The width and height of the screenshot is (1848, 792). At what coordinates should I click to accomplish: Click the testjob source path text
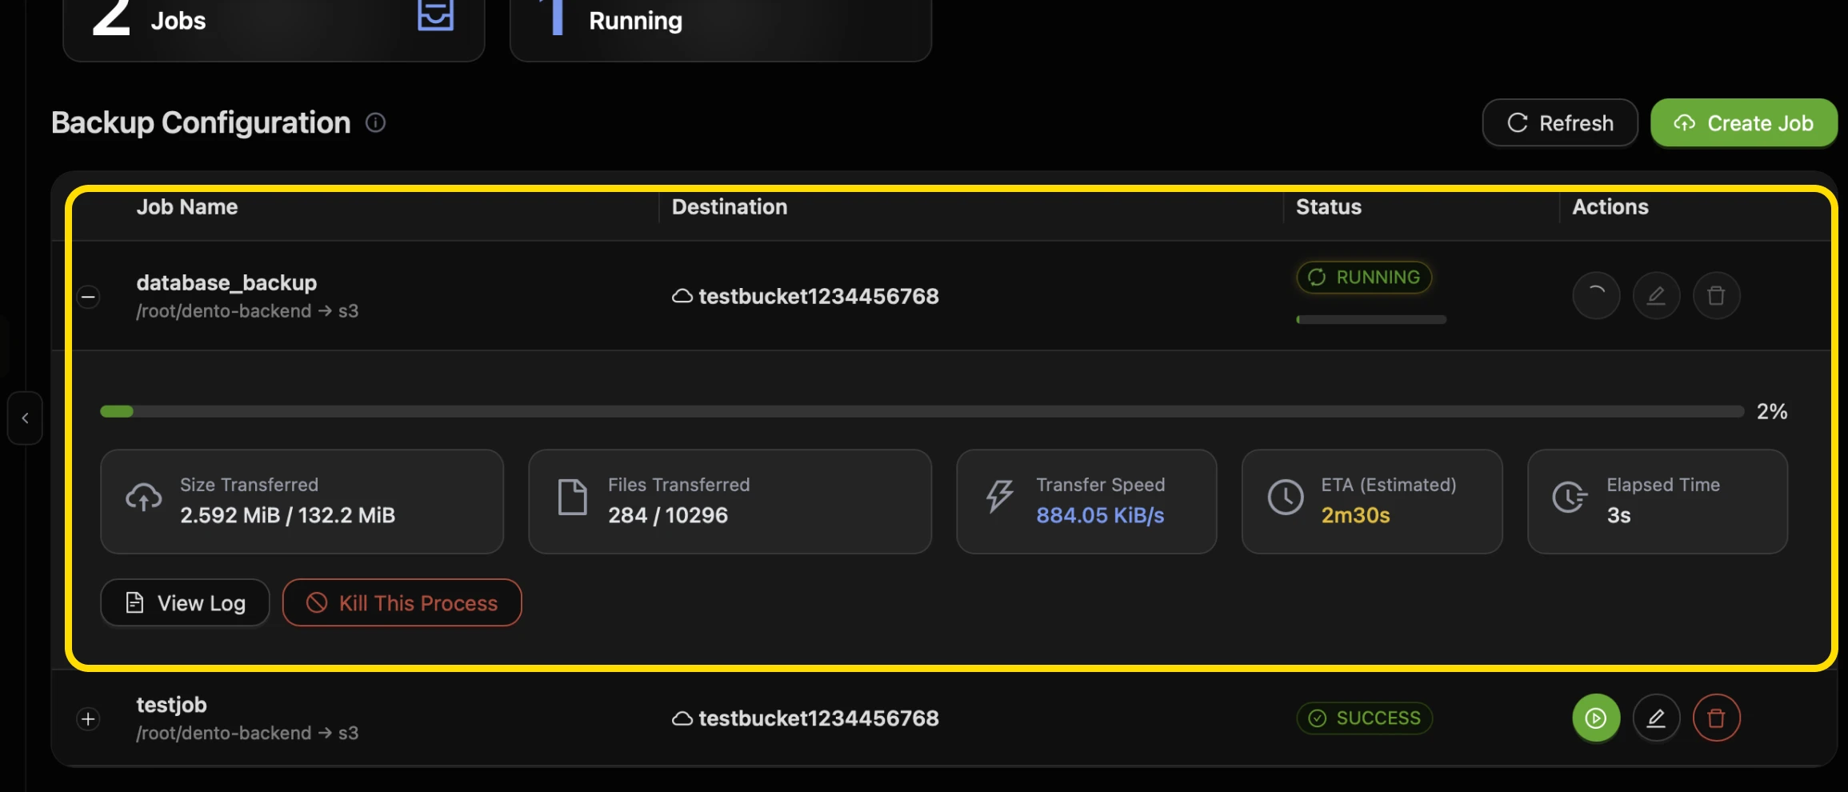247,733
